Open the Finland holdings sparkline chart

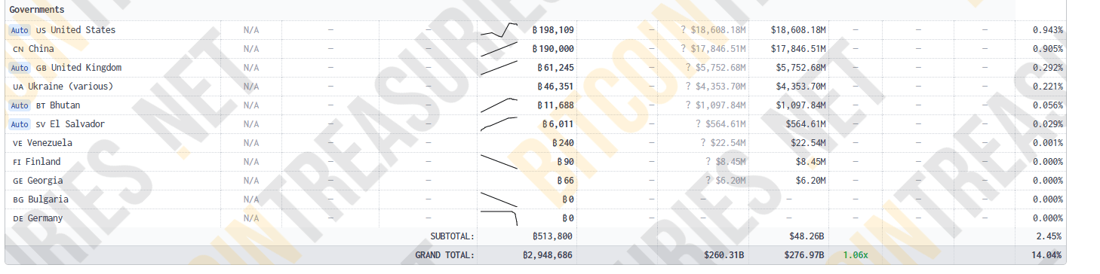tap(499, 162)
